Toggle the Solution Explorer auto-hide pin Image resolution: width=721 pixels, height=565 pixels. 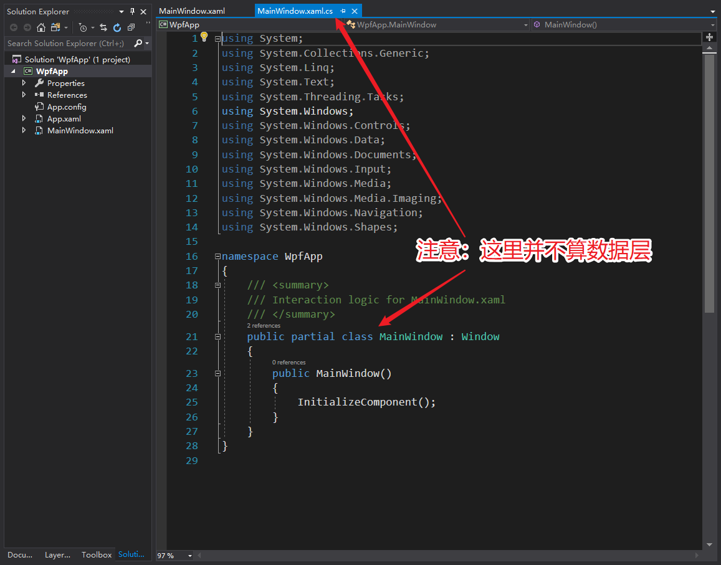[x=133, y=11]
